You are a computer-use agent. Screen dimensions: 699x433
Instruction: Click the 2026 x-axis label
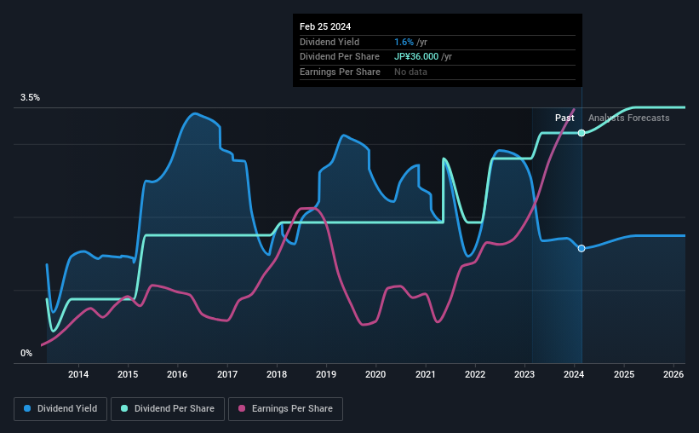coord(673,374)
